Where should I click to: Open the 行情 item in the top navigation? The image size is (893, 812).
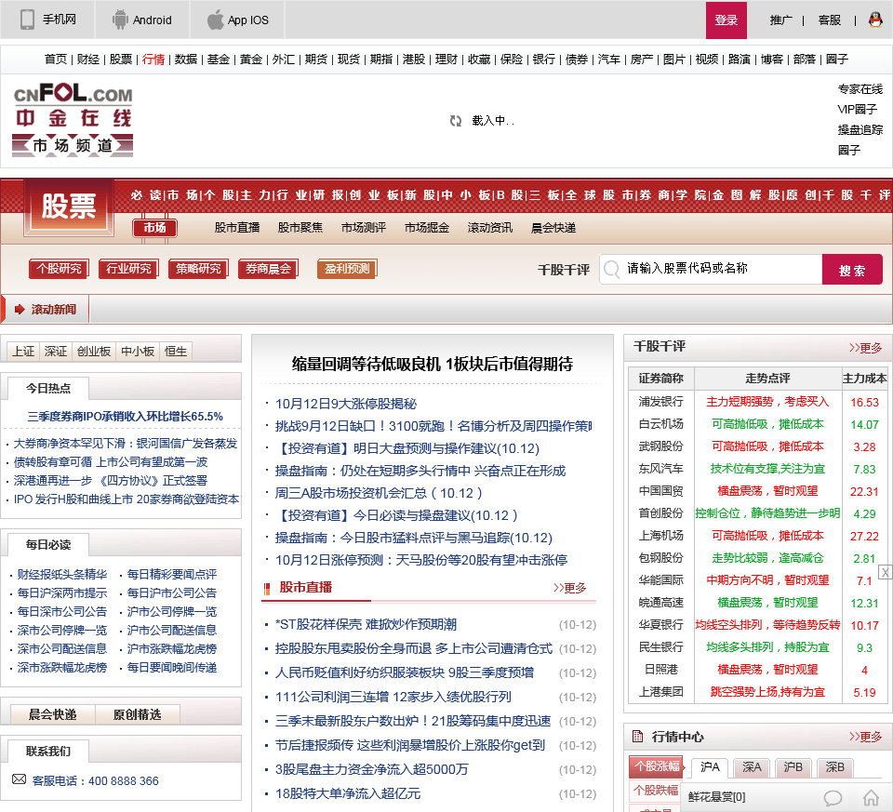click(x=153, y=60)
